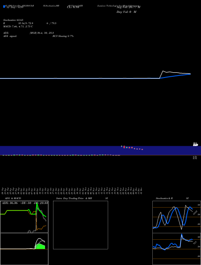Screen dimensions: 201x265
Task: Click the 'ADX: 36.36 +DY: 50 -DY: 23.33' header
Action: 25,203
